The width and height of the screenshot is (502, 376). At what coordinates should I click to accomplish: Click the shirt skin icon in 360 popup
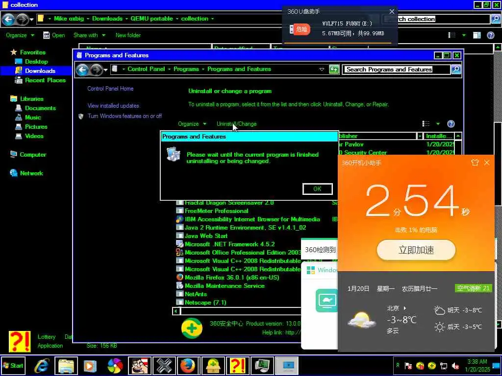click(x=475, y=163)
